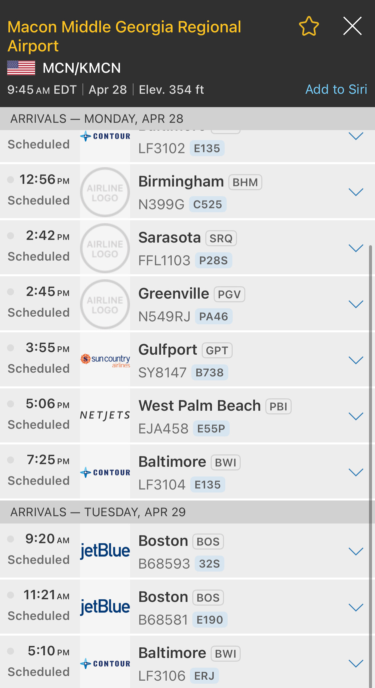Viewport: 375px width, 688px height.
Task: Expand the West Palm Beach EJA458 row
Action: click(356, 416)
